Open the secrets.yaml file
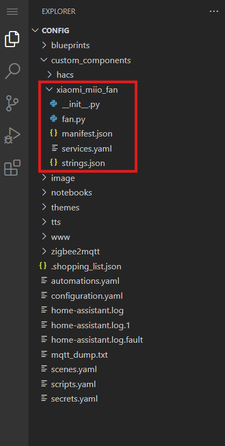This screenshot has width=225, height=446. (x=74, y=399)
